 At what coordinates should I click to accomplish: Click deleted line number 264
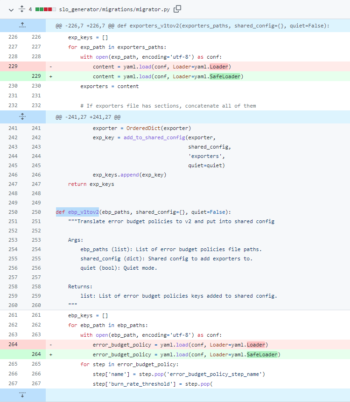(13, 344)
